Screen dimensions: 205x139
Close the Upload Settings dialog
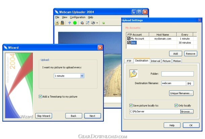[x=200, y=20]
